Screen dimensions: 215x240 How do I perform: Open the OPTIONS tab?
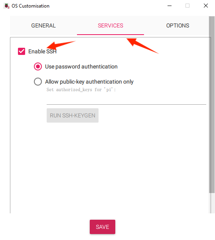point(178,25)
